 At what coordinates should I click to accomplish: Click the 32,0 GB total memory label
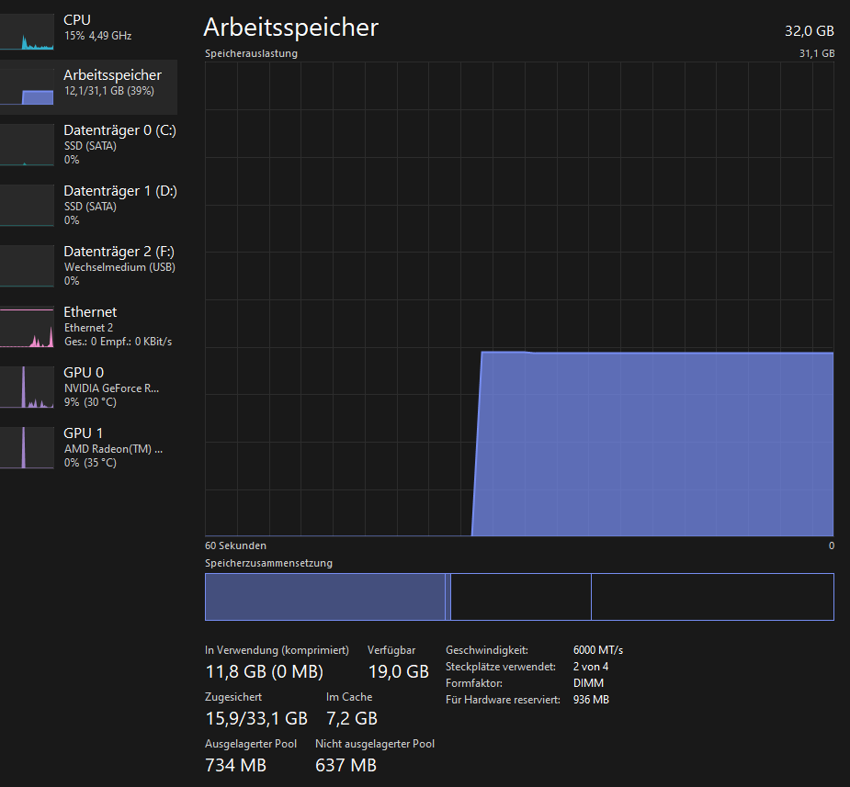click(810, 31)
